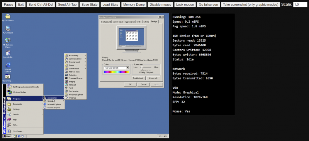
Task: Expand Settings submenu in Start menu
Action: pos(25,109)
